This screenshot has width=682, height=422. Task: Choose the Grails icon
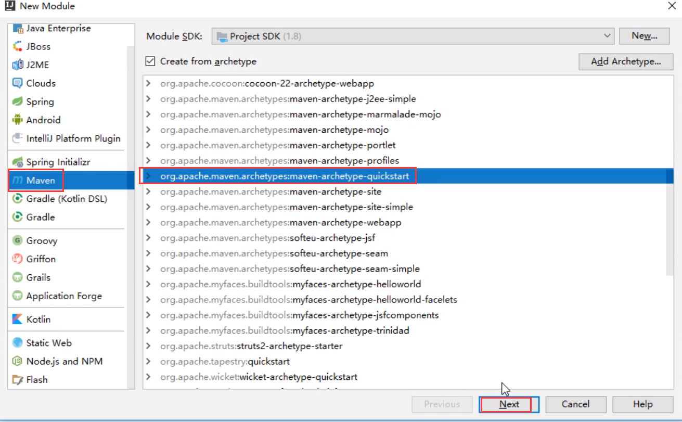point(18,277)
